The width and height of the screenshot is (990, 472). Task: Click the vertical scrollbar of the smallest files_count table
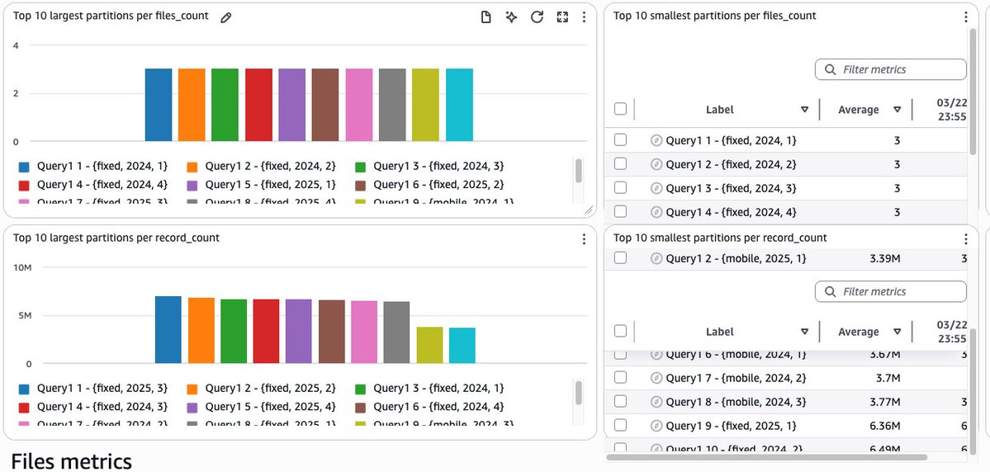tap(973, 90)
